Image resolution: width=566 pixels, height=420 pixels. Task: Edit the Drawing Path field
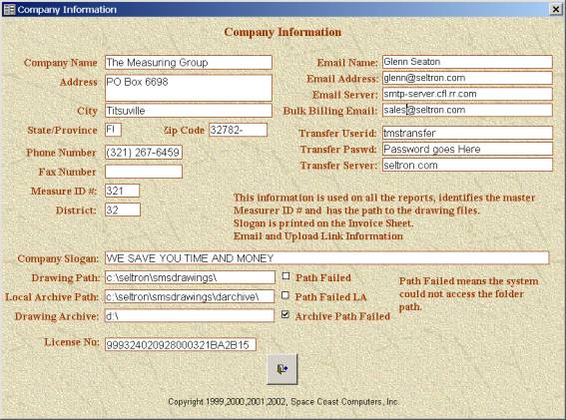[190, 277]
